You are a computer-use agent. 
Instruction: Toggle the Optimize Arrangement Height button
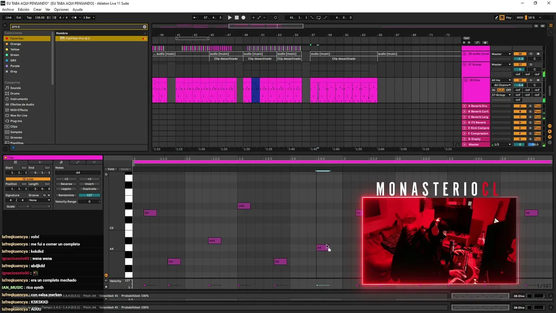coord(536,26)
